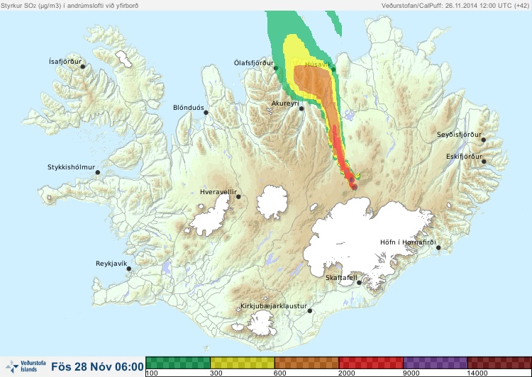The image size is (532, 377).
Task: Click the Skaftafell label
Action: click(341, 278)
